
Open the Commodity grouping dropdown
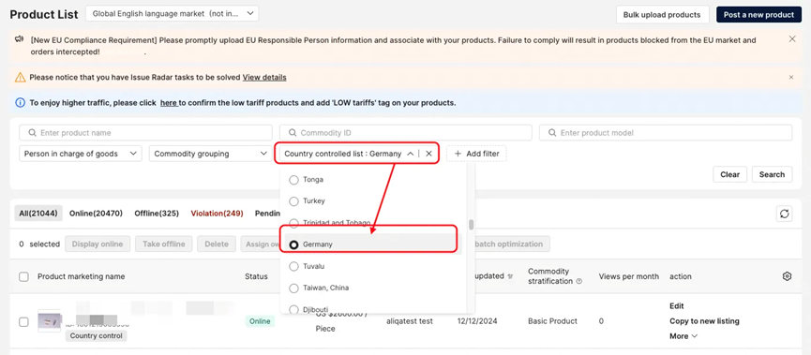(x=211, y=154)
